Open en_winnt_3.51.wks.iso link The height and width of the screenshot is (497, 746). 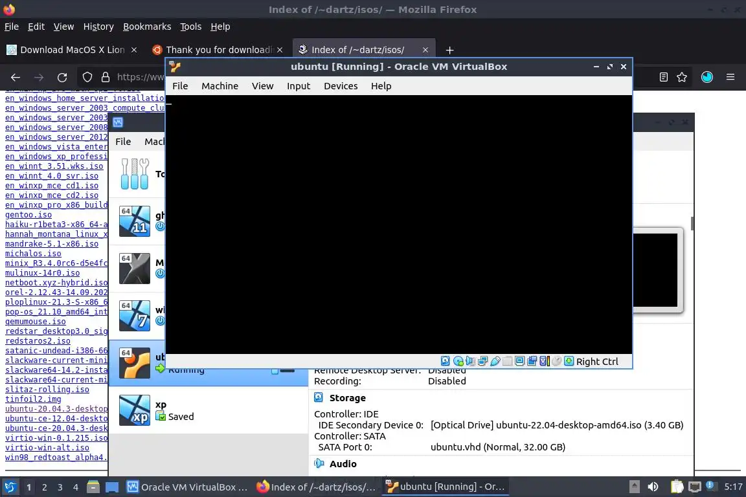(54, 166)
